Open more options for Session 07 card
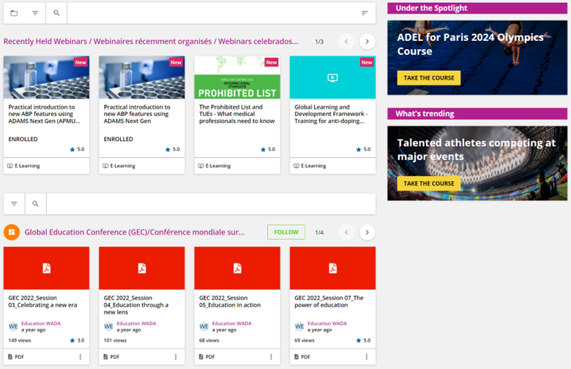This screenshot has height=369, width=571. [x=367, y=357]
